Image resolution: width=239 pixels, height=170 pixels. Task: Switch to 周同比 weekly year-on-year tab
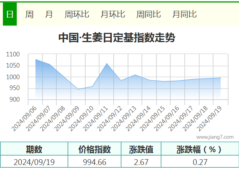tap(149, 14)
